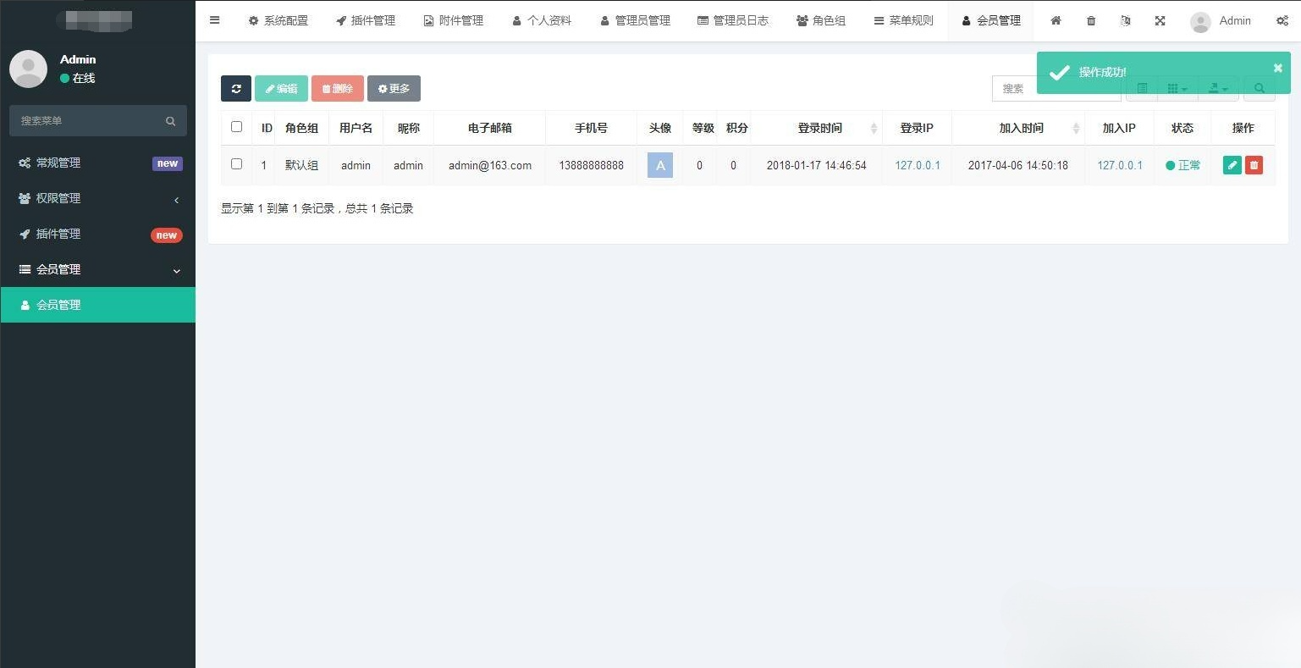Toggle the sidebar with the hamburger icon
Viewport: 1301px width, 668px height.
point(215,20)
